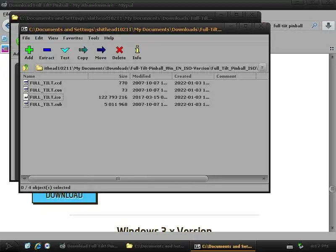Select the FULL_TILT.cue file
This screenshot has height=252, width=336.
point(46,90)
